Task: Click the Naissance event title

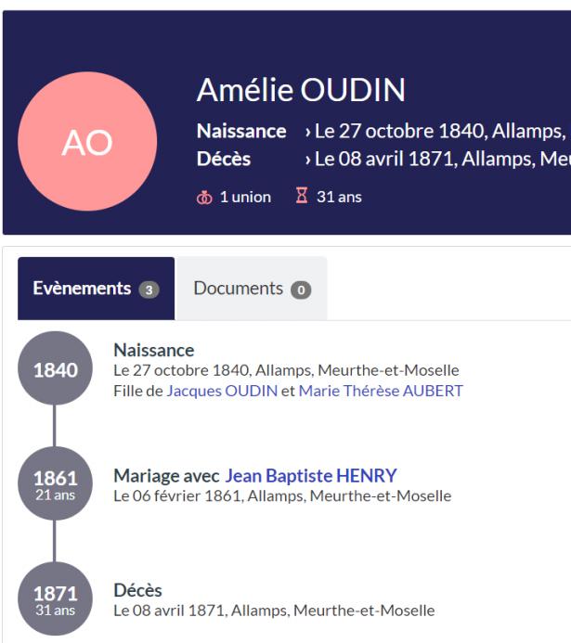Action: pyautogui.click(x=154, y=350)
